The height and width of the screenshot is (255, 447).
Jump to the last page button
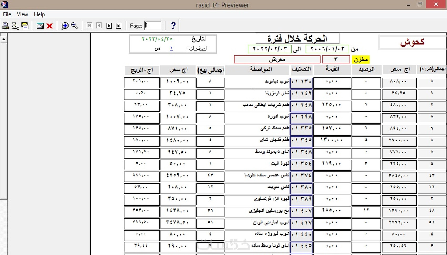[x=119, y=25]
